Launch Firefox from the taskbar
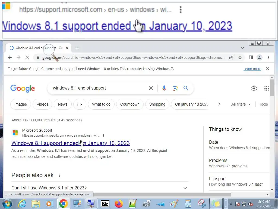The image size is (278, 209). click(x=119, y=204)
